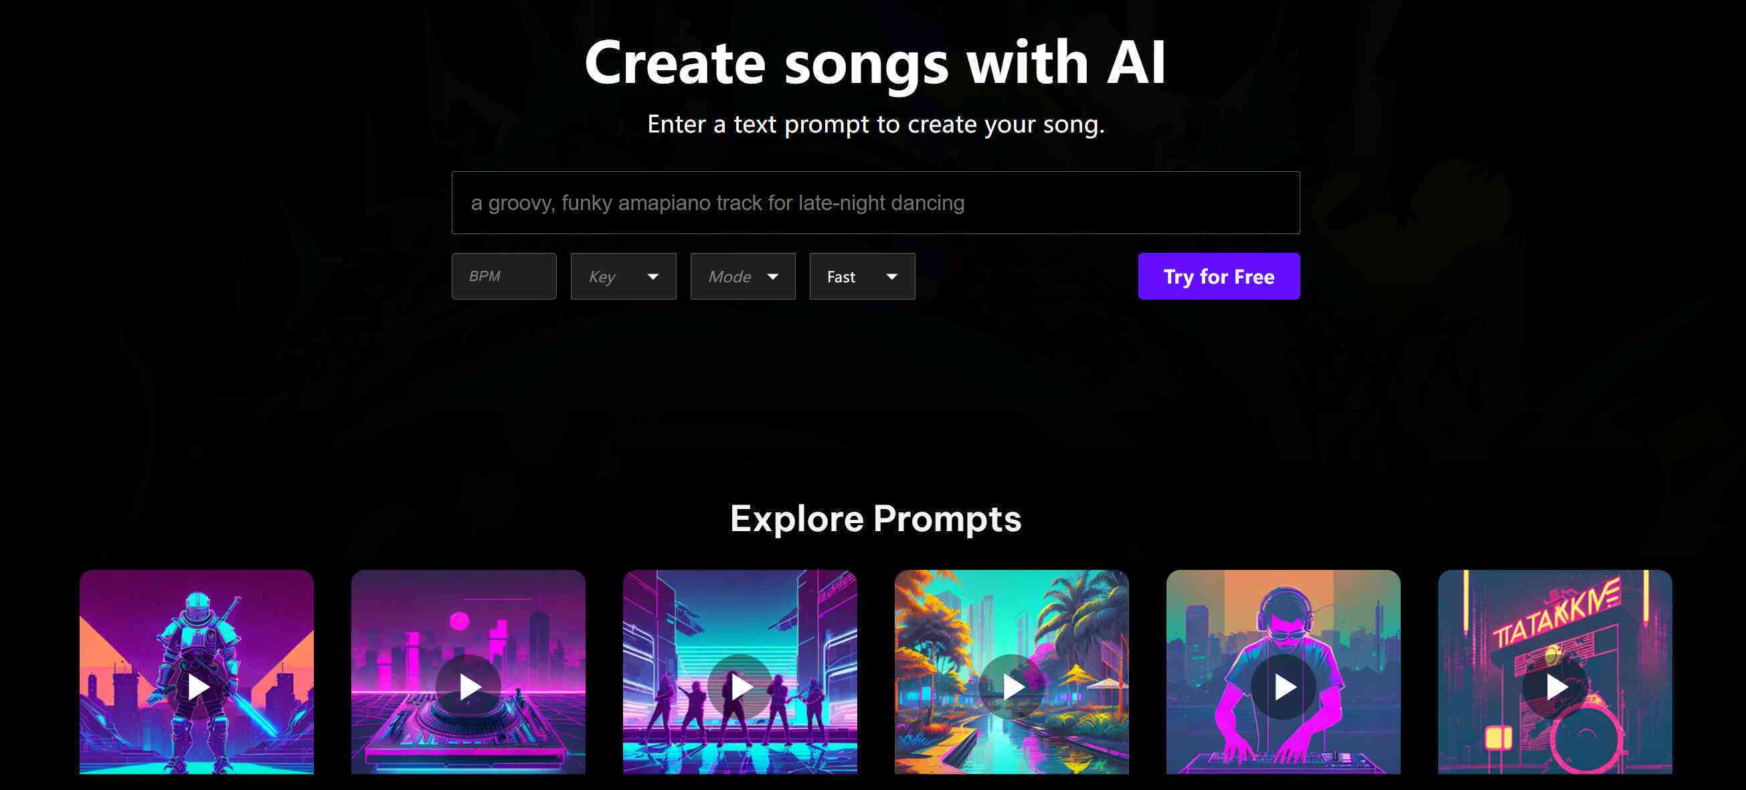Viewport: 1746px width, 790px height.
Task: Open the cyberpunk warrior prompt thumbnail
Action: pos(197,684)
